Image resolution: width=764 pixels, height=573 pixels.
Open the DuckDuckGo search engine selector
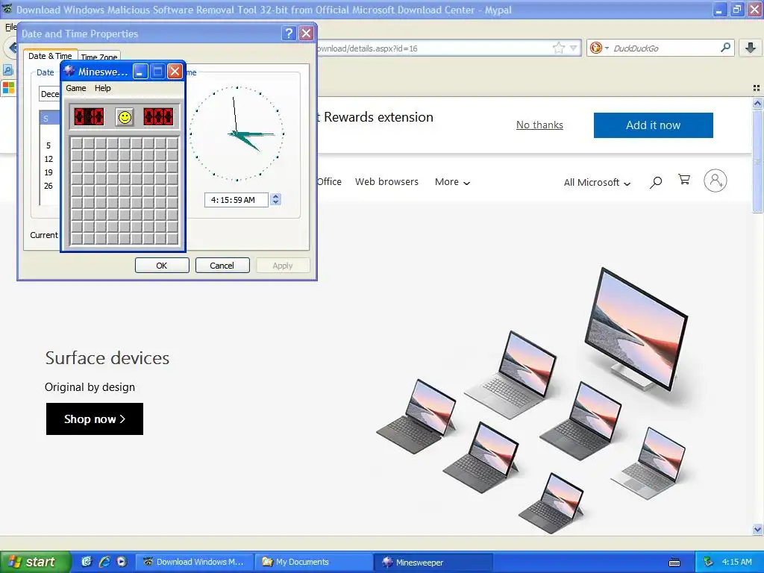point(599,48)
